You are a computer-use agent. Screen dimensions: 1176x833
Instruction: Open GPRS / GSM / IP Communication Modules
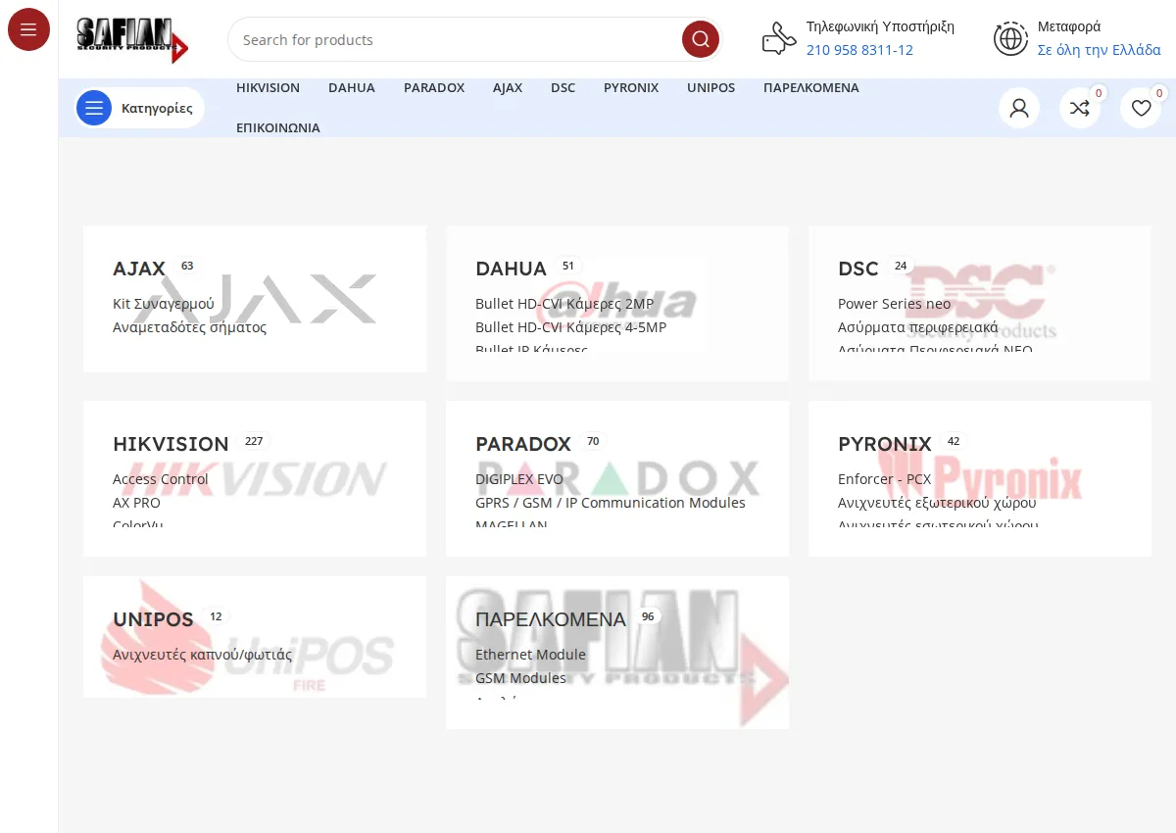[x=611, y=503]
